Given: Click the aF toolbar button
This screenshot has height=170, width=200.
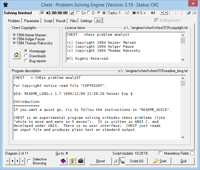Looking at the screenshot, I should tap(189, 13).
